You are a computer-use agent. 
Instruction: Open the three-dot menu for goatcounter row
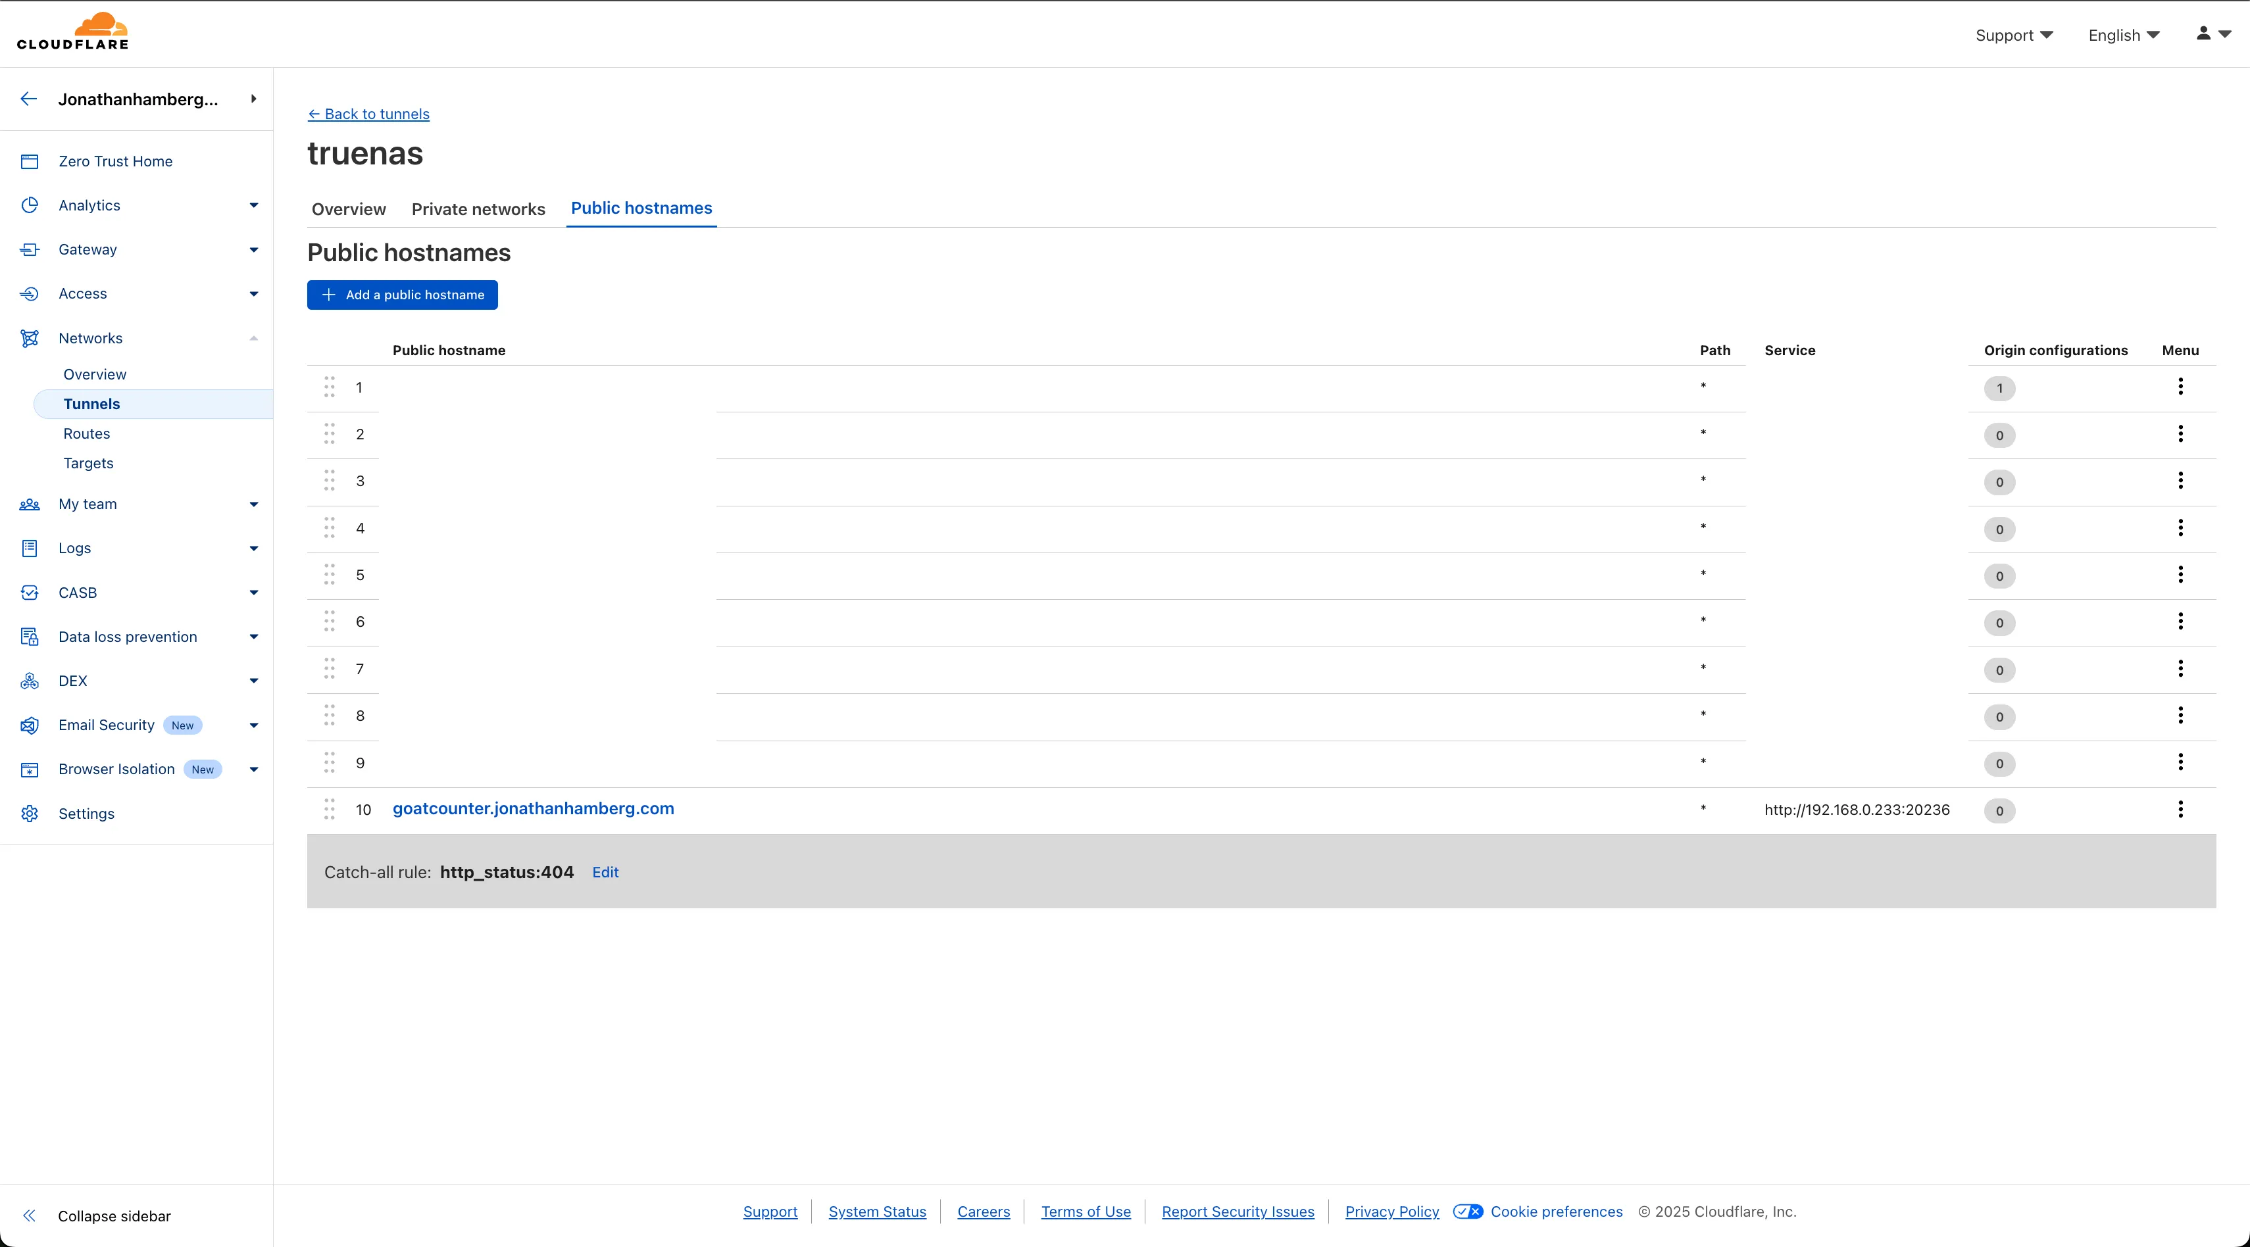(2181, 810)
